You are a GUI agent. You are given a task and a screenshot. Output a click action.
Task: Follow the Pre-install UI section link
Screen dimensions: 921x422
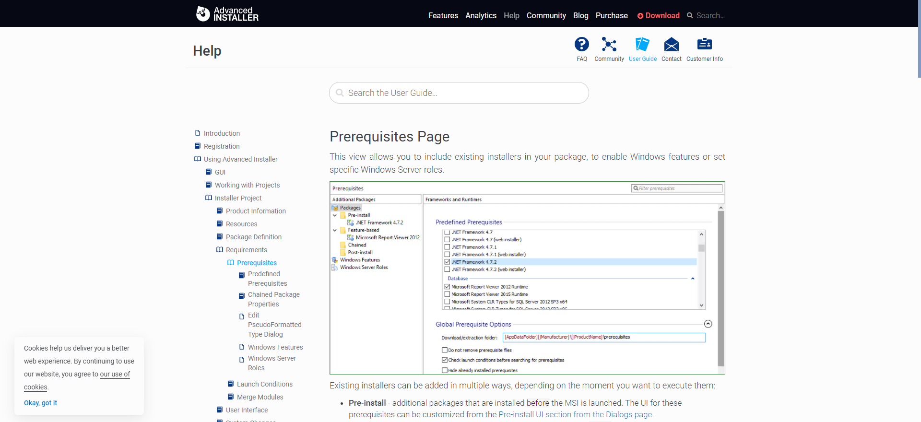tap(575, 414)
